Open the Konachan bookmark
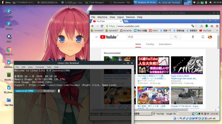The width and height of the screenshot is (222, 124). coord(126,31)
